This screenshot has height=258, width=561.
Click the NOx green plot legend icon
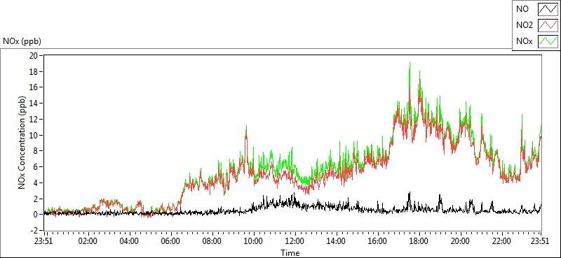(548, 41)
